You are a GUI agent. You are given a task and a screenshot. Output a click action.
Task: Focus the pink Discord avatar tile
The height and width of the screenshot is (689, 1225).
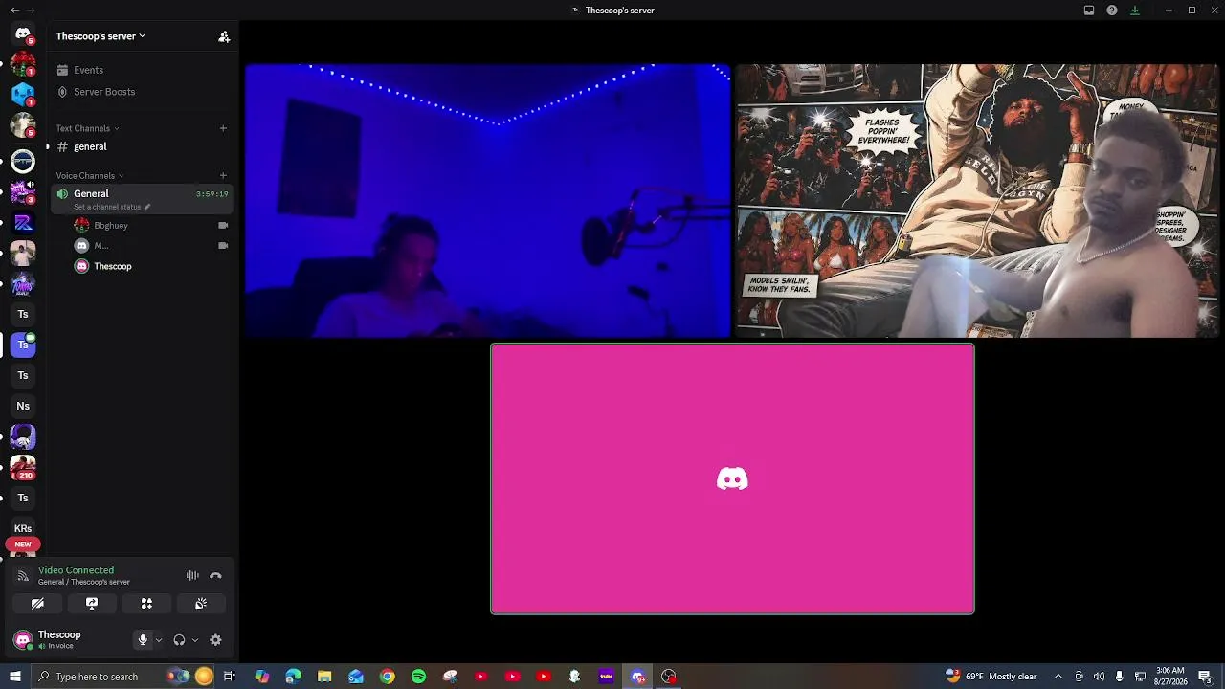click(732, 478)
